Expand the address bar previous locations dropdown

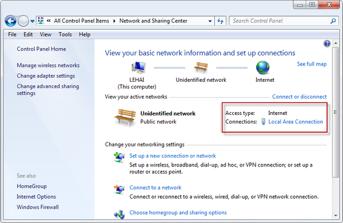(210, 21)
